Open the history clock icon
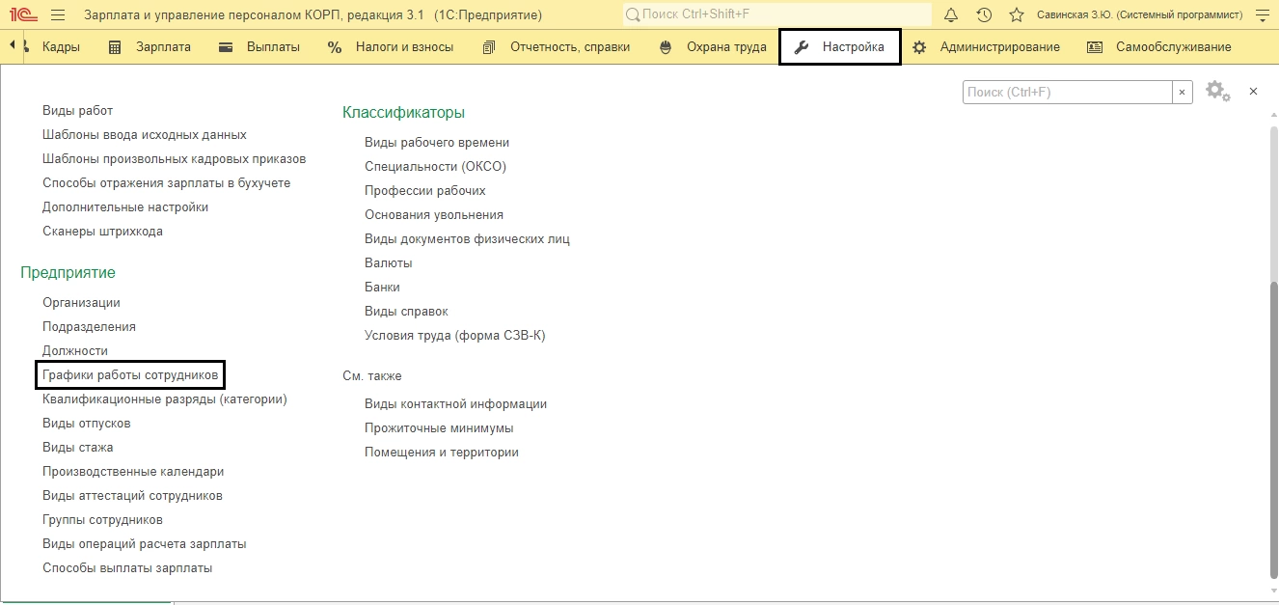 pos(984,15)
